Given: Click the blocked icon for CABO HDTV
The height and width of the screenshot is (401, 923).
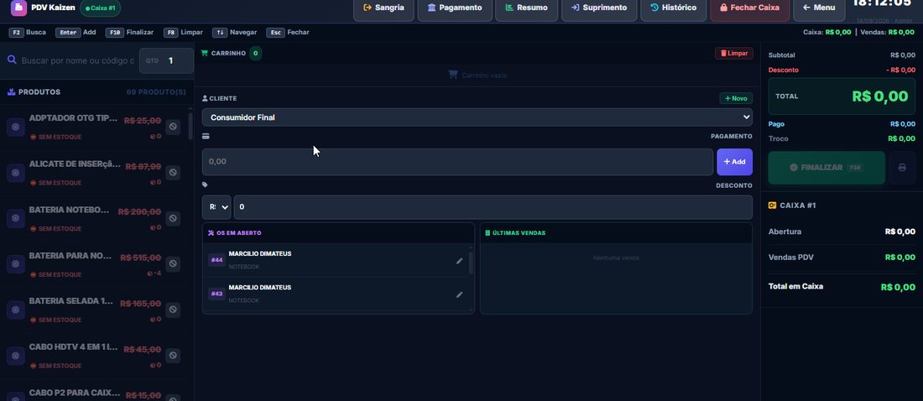Looking at the screenshot, I should [173, 356].
